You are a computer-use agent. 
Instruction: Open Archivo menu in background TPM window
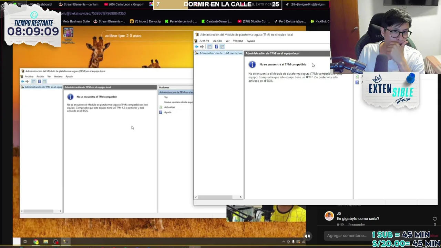tap(29, 76)
